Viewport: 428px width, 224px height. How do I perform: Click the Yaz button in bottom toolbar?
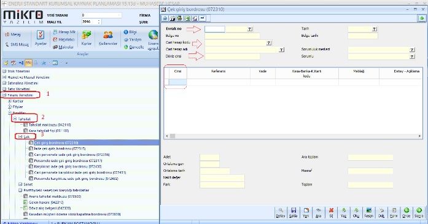tap(343, 212)
